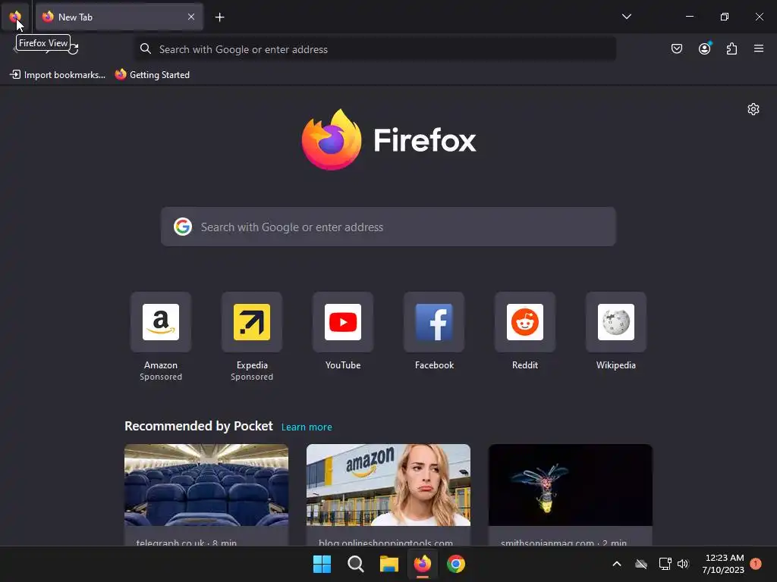Open the Getting Started bookmark
This screenshot has width=777, height=582.
pyautogui.click(x=153, y=75)
